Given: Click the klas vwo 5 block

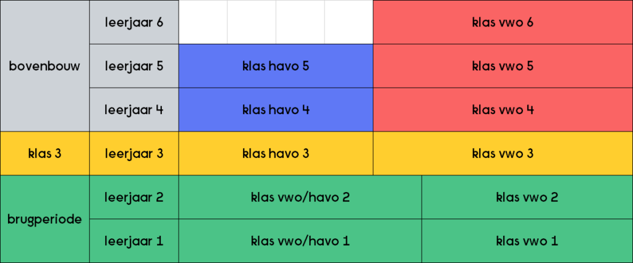Looking at the screenshot, I should [503, 66].
